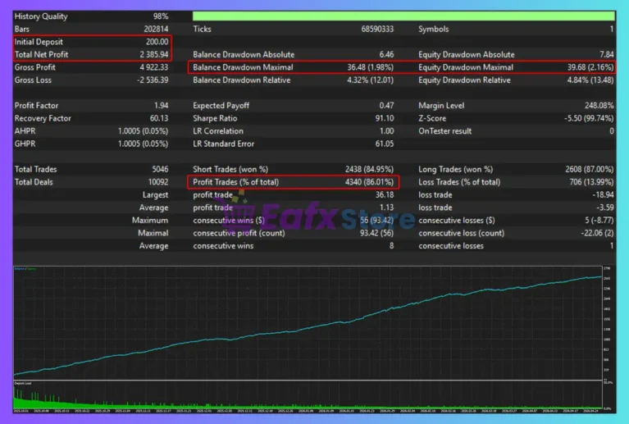
Task: Select maximum consecutive losses value 5 (-8.77)
Action: (599, 221)
